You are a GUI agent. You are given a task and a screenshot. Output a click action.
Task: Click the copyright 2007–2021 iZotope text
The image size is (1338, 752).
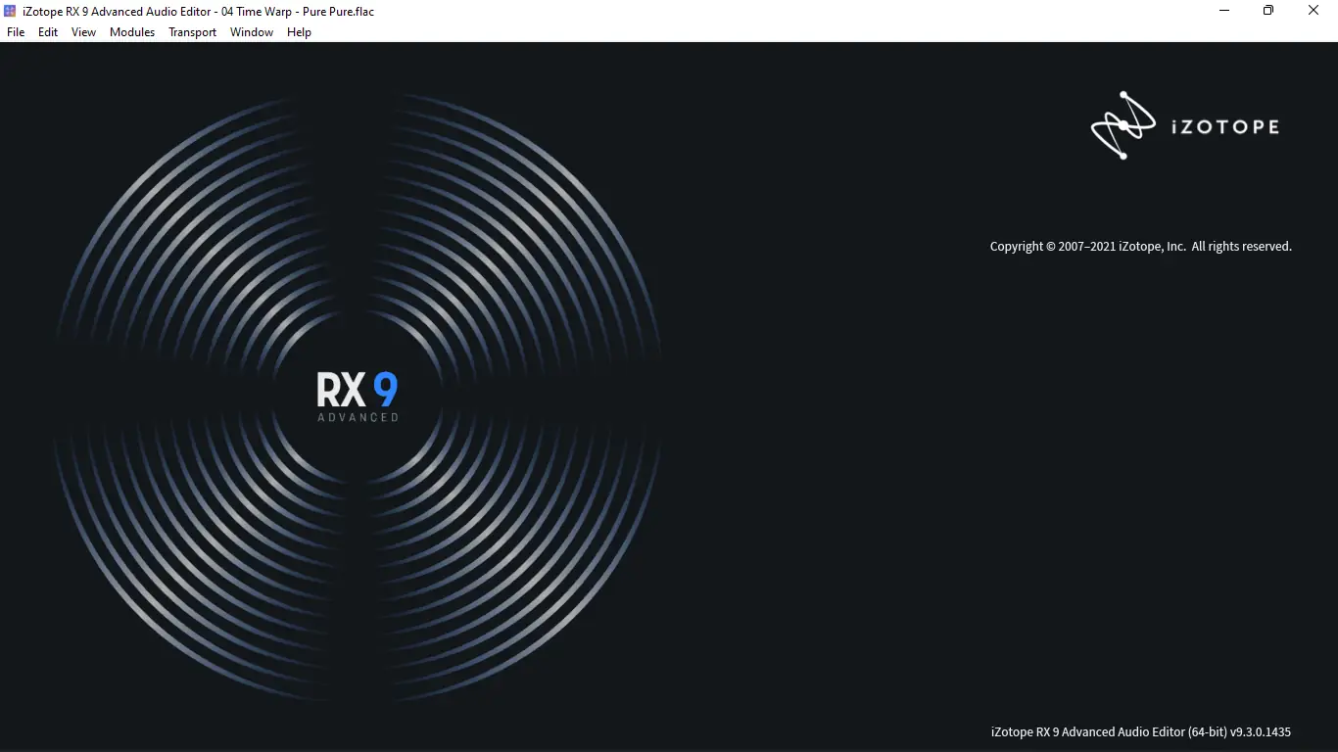[1140, 247]
